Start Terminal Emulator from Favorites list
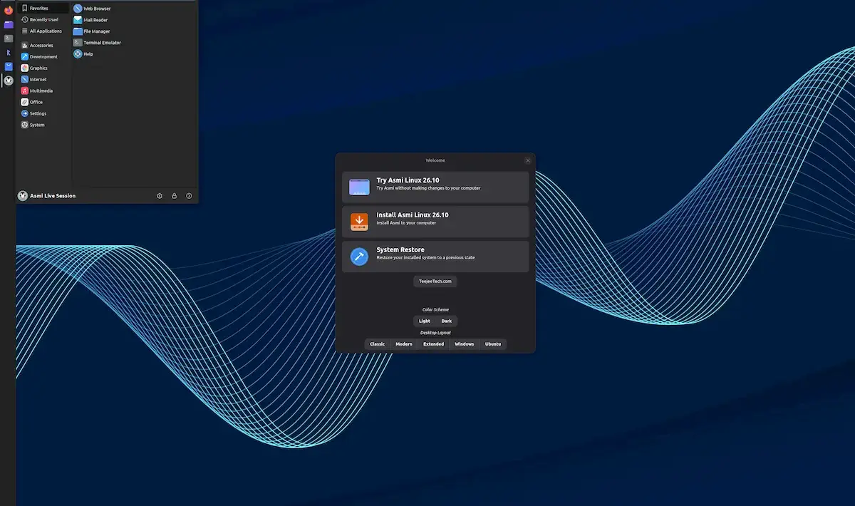The height and width of the screenshot is (506, 855). 98,43
